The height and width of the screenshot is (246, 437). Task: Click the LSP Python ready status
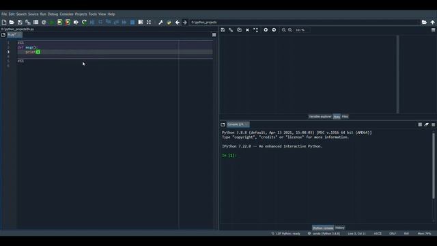[285, 234]
